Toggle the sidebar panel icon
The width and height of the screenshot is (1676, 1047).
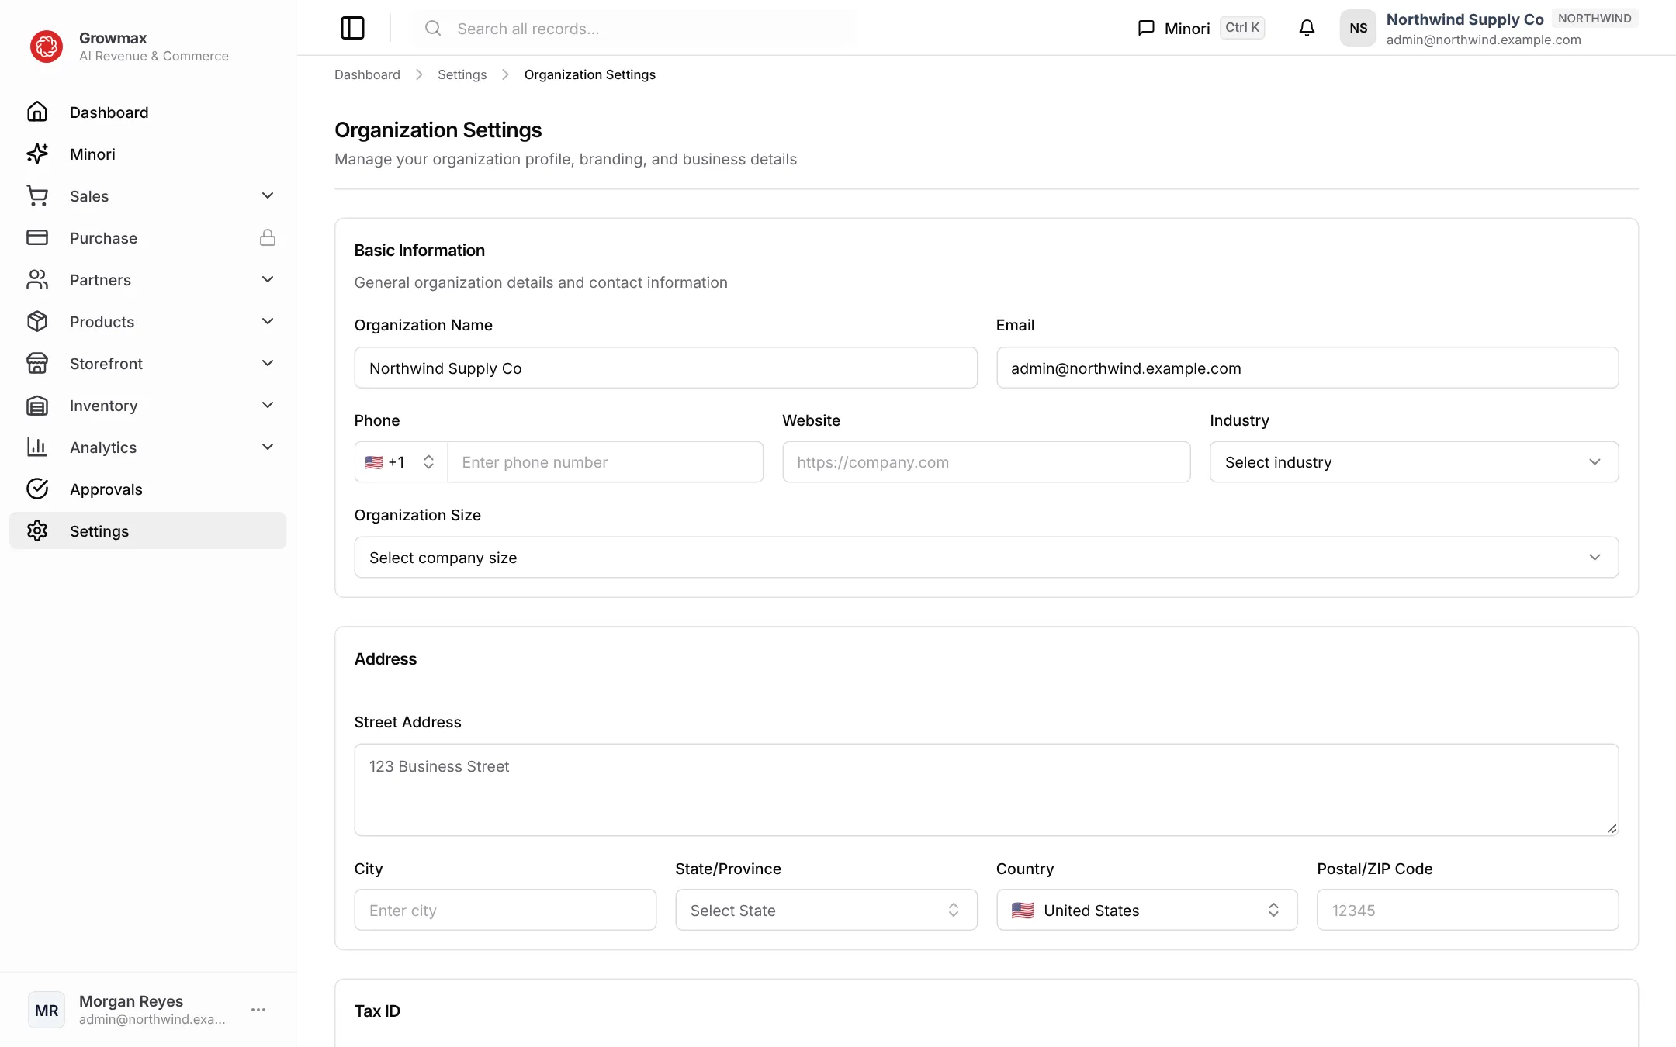[x=352, y=28]
